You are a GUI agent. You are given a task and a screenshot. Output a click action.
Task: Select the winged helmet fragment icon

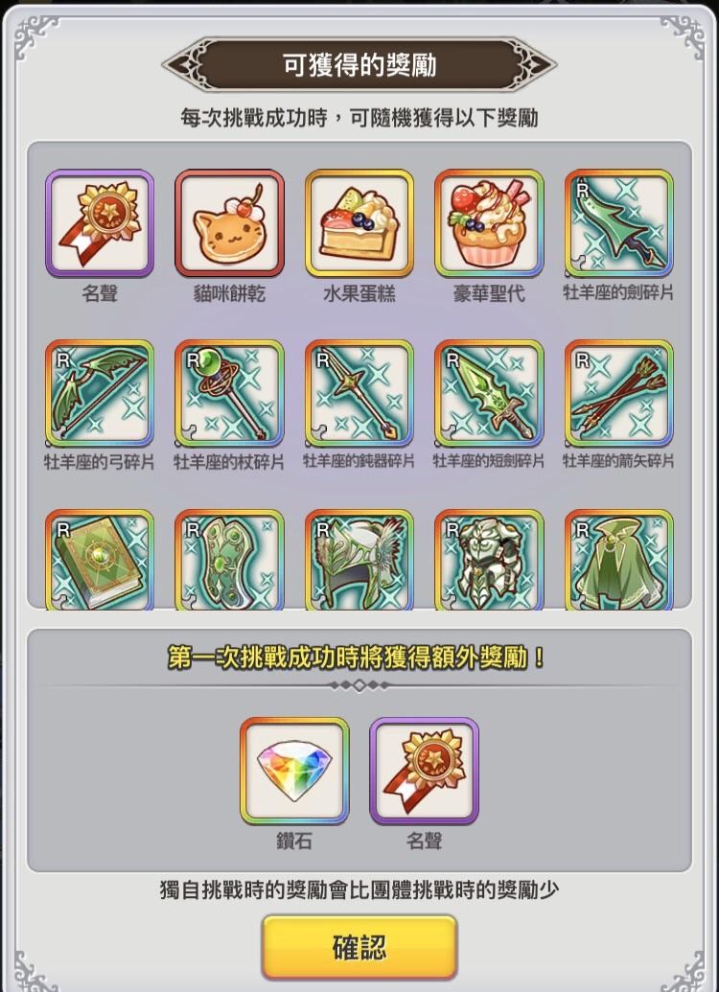click(x=359, y=560)
